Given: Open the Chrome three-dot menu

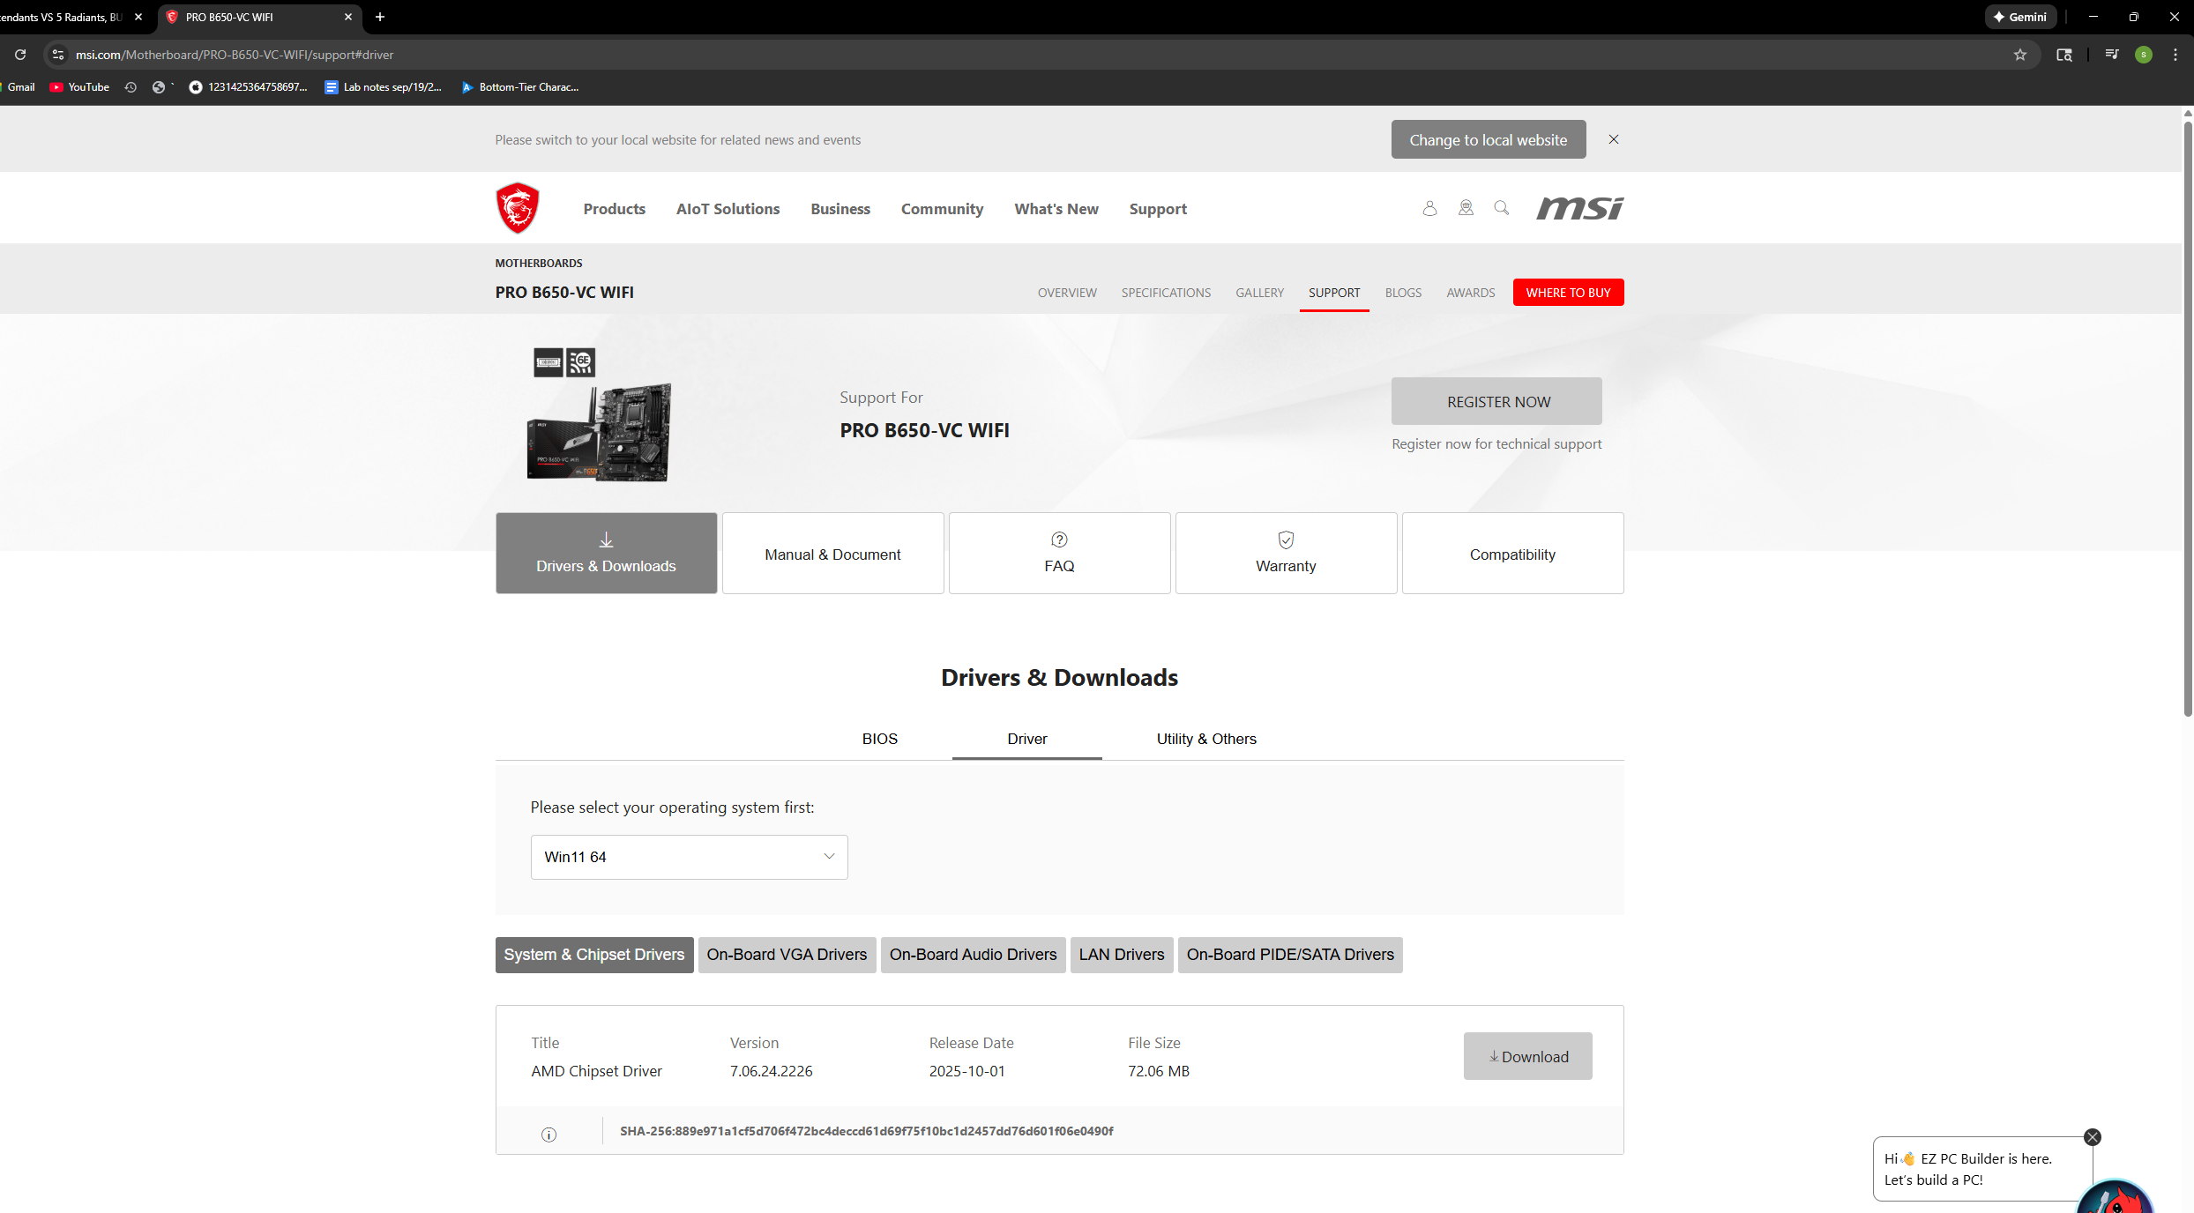Looking at the screenshot, I should [2175, 55].
